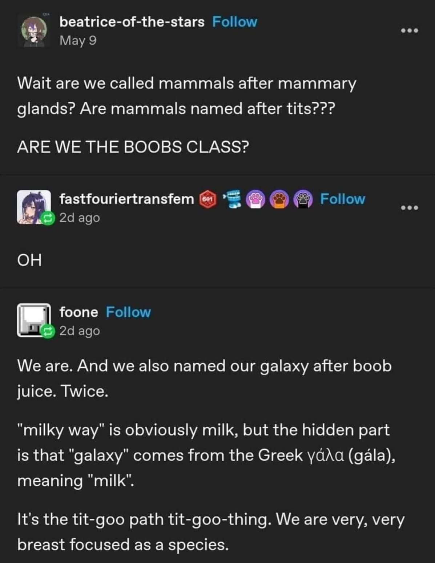Follow fastfouriertransfem

pyautogui.click(x=342, y=199)
